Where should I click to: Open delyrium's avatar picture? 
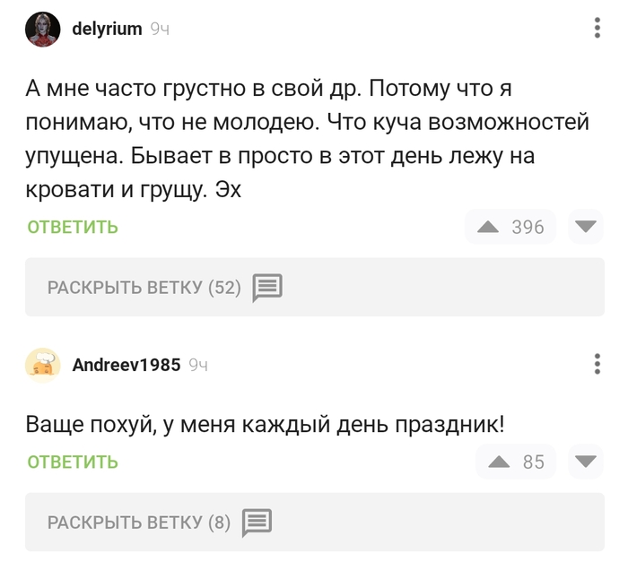coord(43,30)
